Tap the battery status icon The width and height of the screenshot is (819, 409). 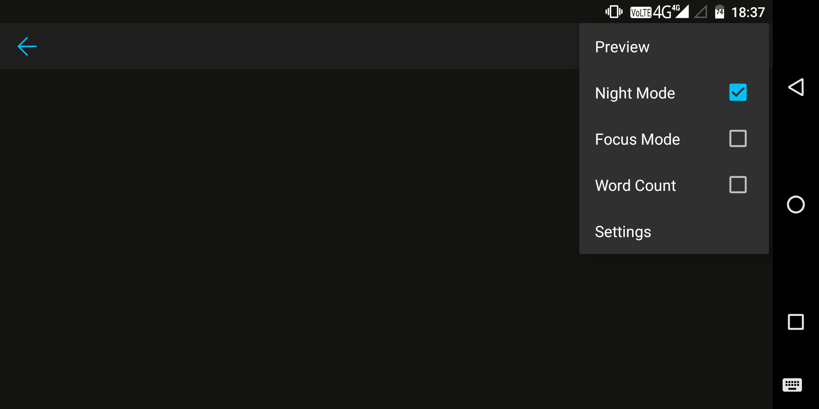719,12
